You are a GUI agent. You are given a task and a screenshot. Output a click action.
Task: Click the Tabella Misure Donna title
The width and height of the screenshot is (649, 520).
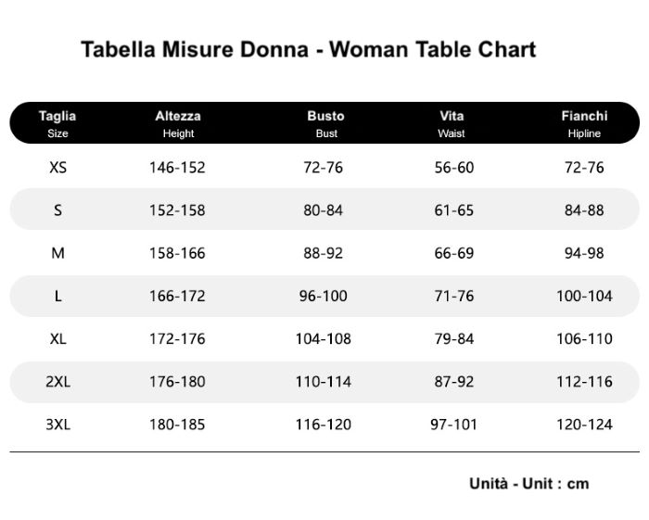tap(195, 49)
